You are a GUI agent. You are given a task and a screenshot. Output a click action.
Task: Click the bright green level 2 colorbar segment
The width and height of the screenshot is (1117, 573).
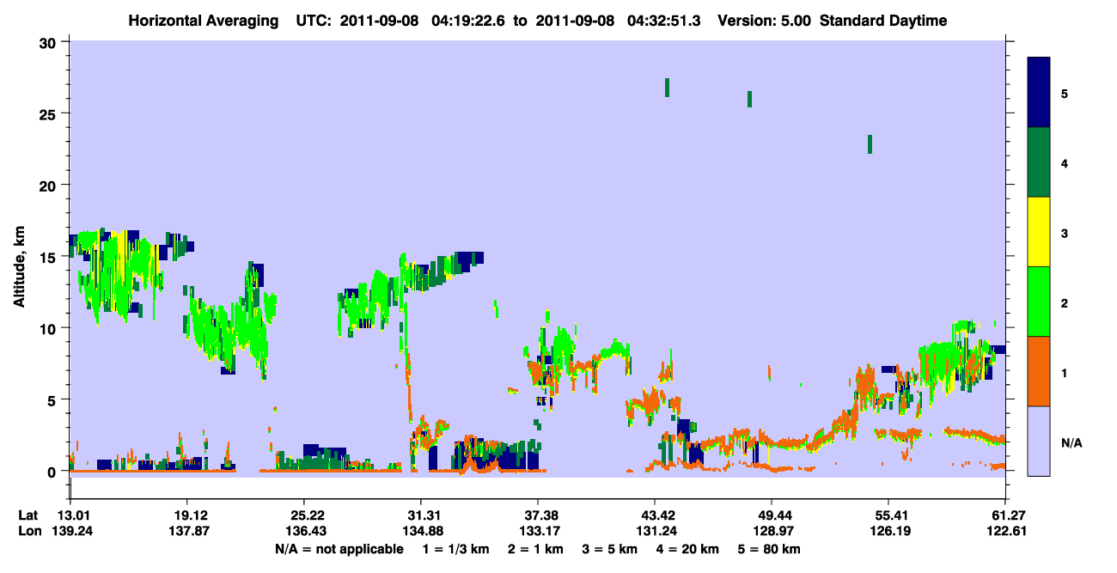(x=1039, y=302)
